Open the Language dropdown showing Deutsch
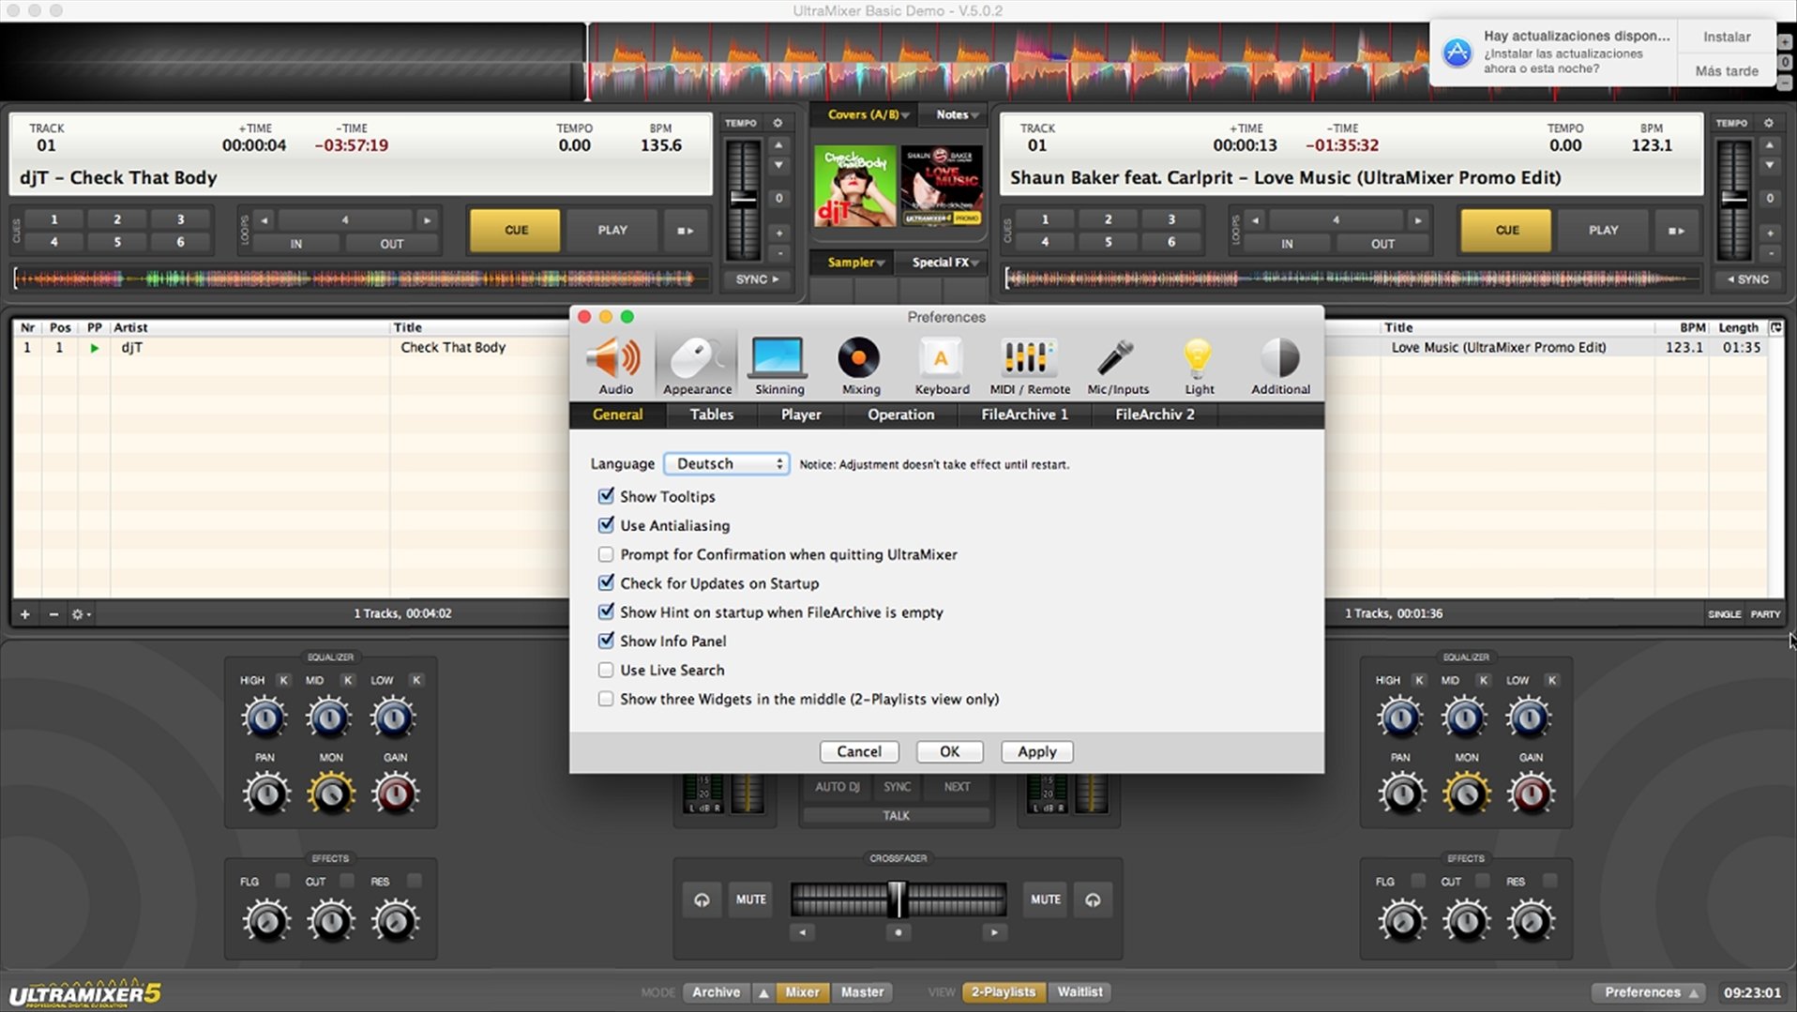1797x1012 pixels. pyautogui.click(x=727, y=463)
